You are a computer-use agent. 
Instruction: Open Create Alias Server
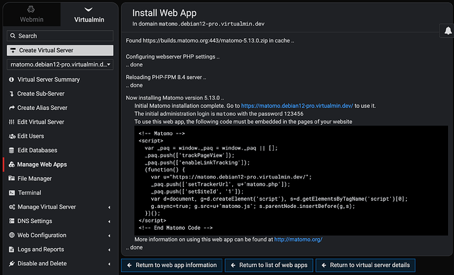42,108
